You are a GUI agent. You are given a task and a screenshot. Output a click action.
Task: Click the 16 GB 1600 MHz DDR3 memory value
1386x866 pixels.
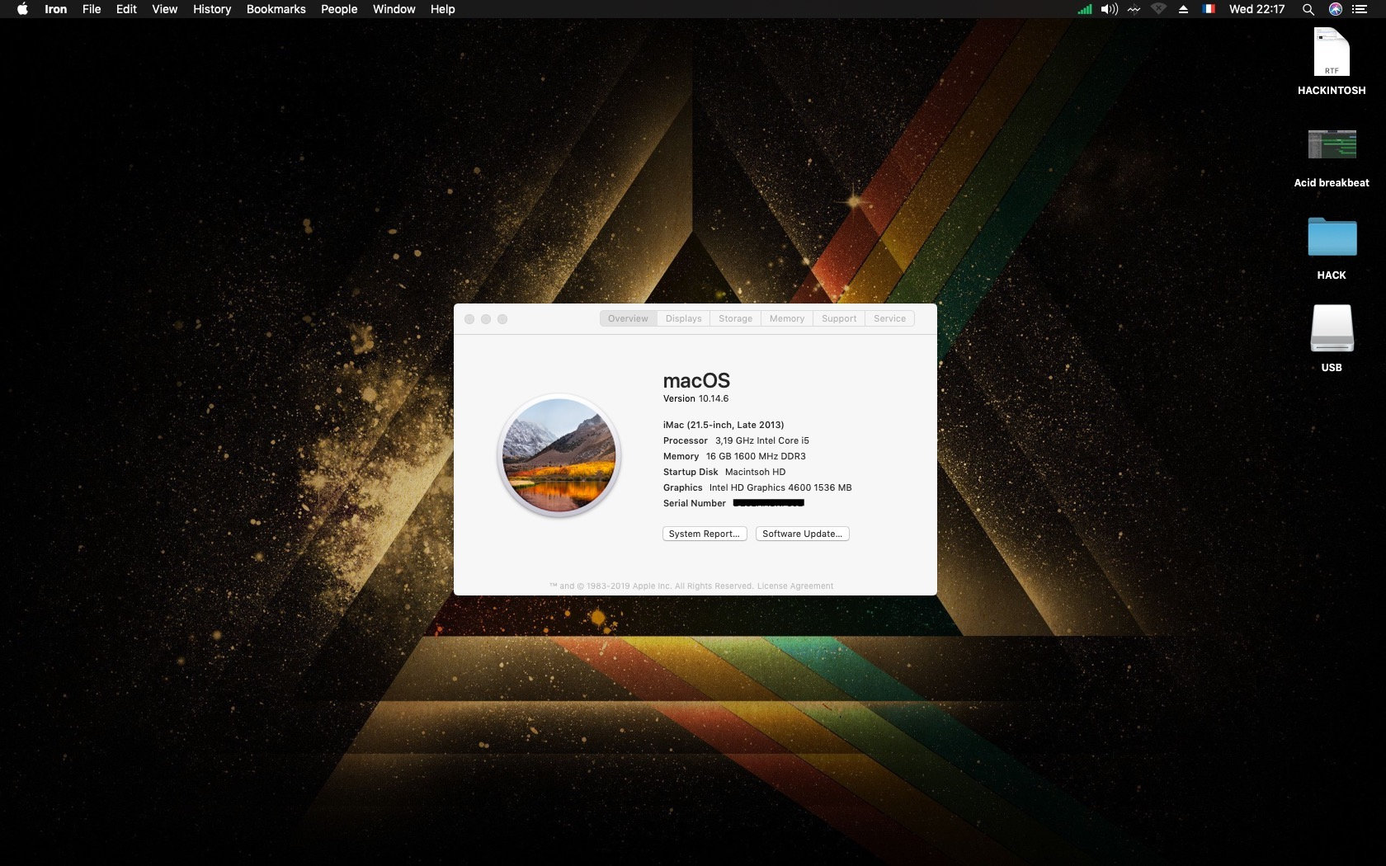[x=756, y=456]
